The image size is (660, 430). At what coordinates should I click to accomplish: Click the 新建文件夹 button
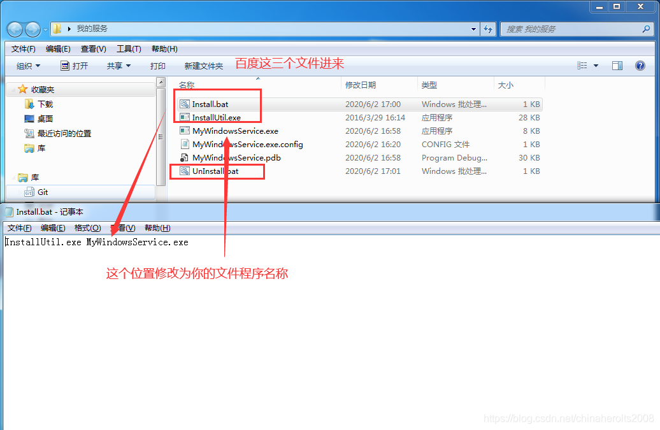click(x=204, y=66)
